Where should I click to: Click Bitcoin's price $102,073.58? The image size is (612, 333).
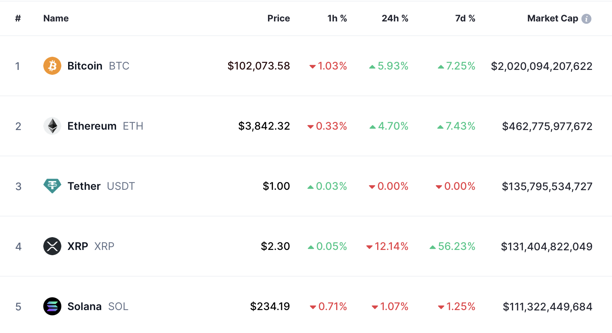point(259,66)
